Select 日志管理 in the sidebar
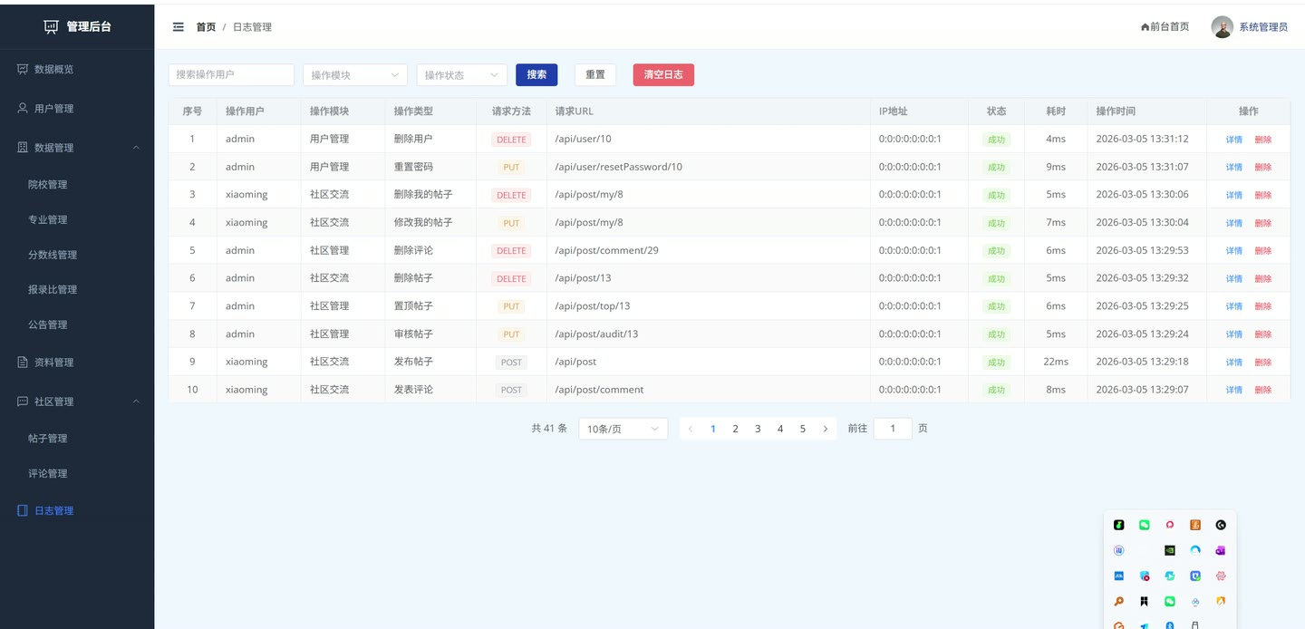This screenshot has width=1305, height=629. click(77, 511)
